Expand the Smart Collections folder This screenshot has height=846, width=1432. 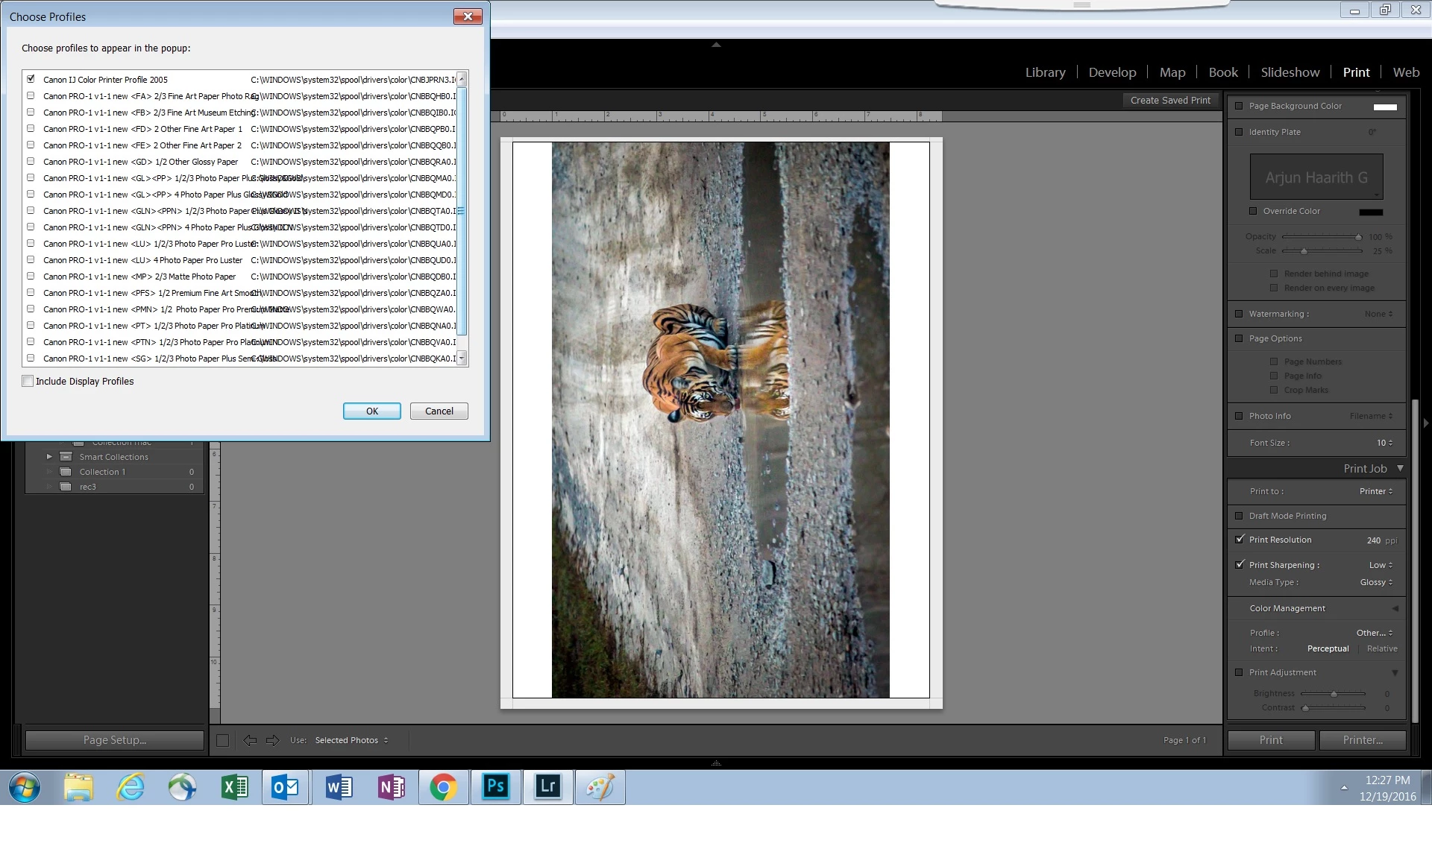coord(49,457)
